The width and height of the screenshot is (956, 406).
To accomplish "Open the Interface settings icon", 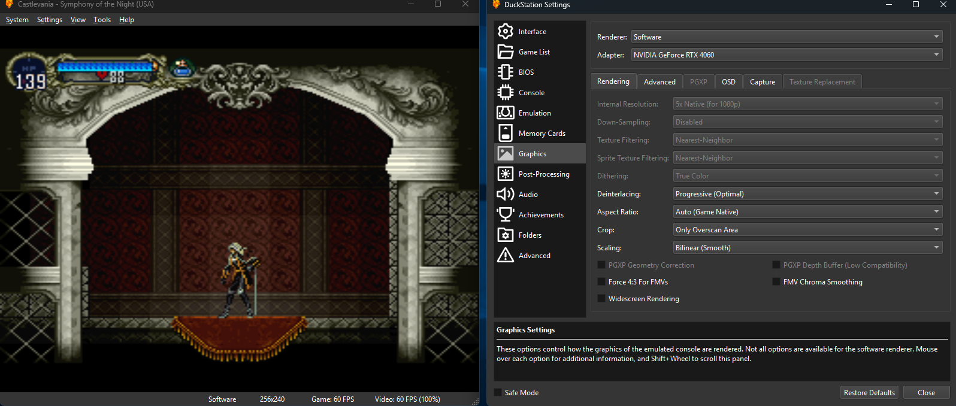I will click(506, 31).
